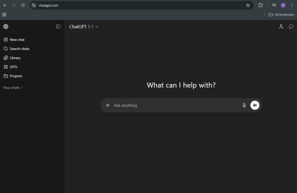Screen dimensions: 297x193
Task: Click the microphone dictation icon
Action: tap(244, 105)
